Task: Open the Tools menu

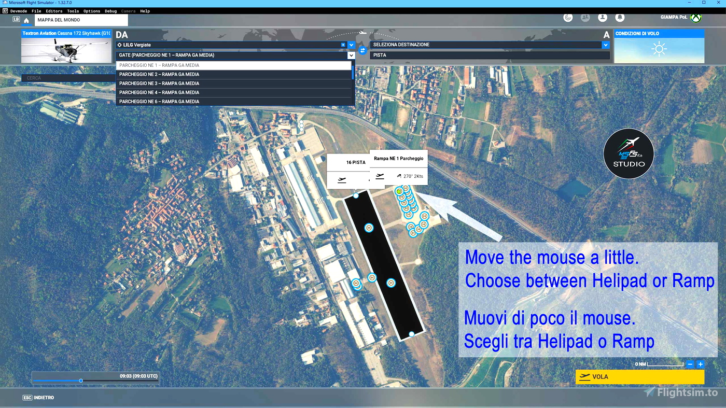Action: tap(73, 11)
